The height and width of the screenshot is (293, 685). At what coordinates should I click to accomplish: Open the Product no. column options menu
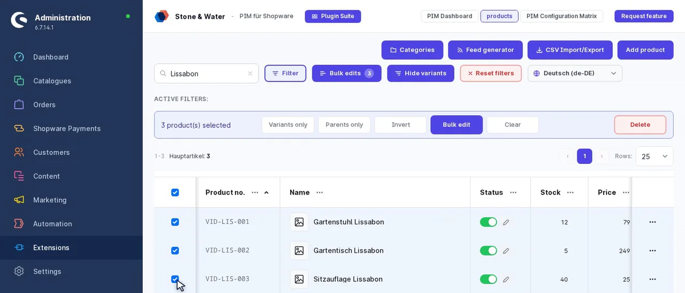pos(255,192)
